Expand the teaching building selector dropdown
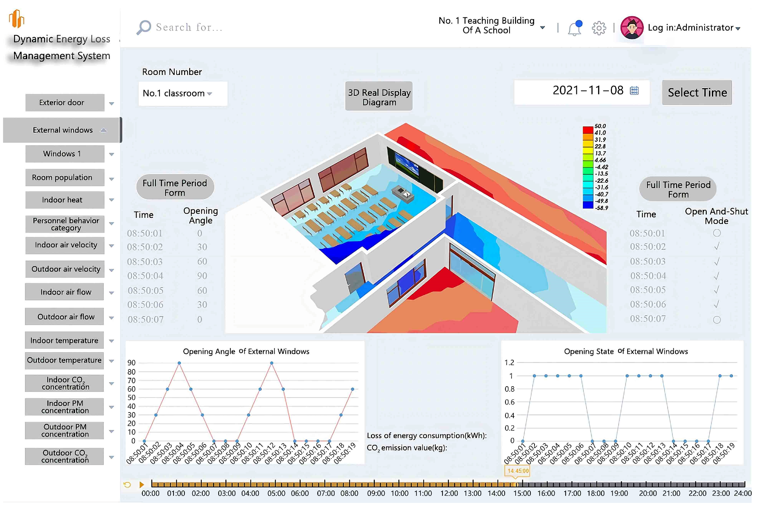 pyautogui.click(x=542, y=28)
